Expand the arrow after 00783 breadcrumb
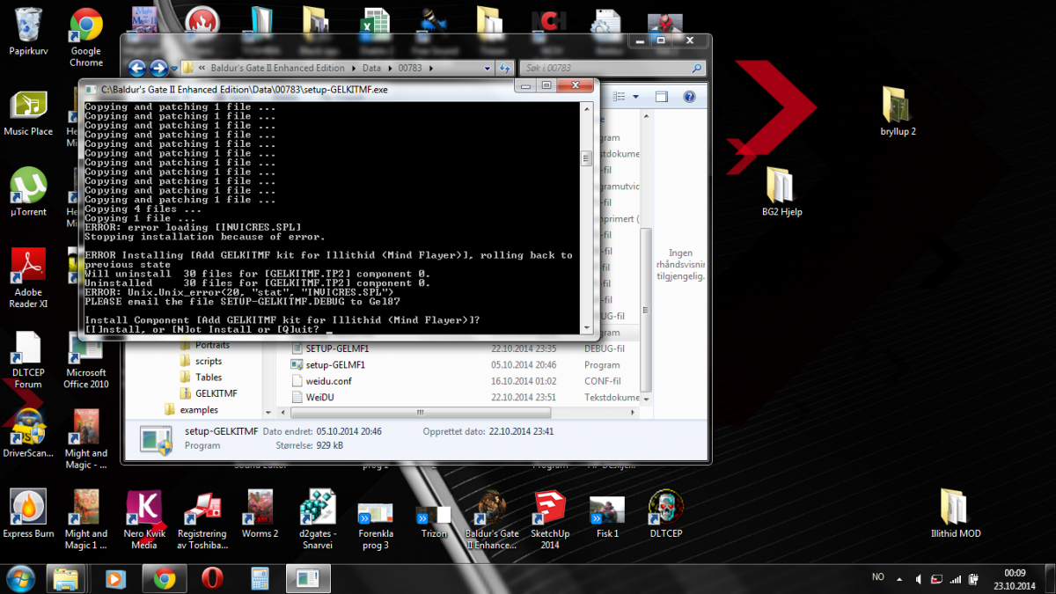1056x594 pixels. click(x=433, y=68)
